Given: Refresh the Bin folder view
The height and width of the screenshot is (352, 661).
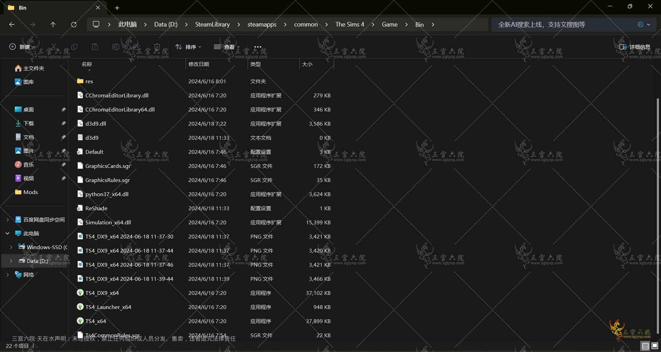Looking at the screenshot, I should coord(74,24).
